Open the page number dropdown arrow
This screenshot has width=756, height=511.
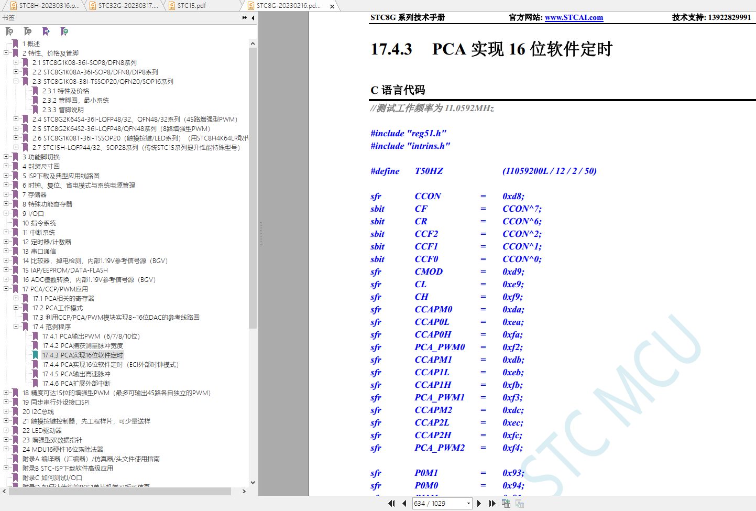[468, 503]
